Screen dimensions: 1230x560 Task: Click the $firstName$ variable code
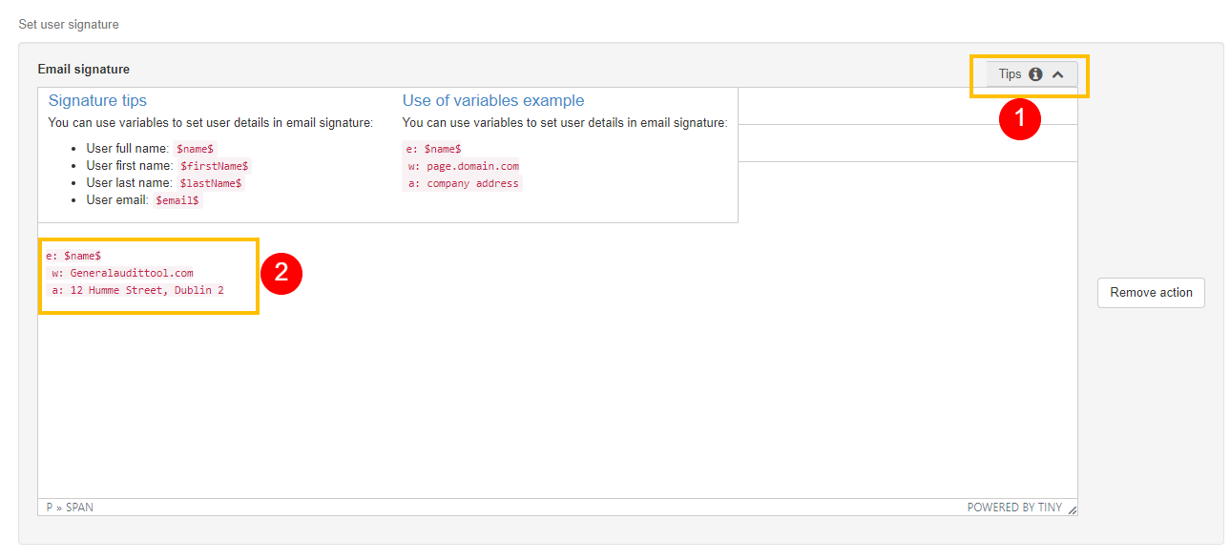215,166
